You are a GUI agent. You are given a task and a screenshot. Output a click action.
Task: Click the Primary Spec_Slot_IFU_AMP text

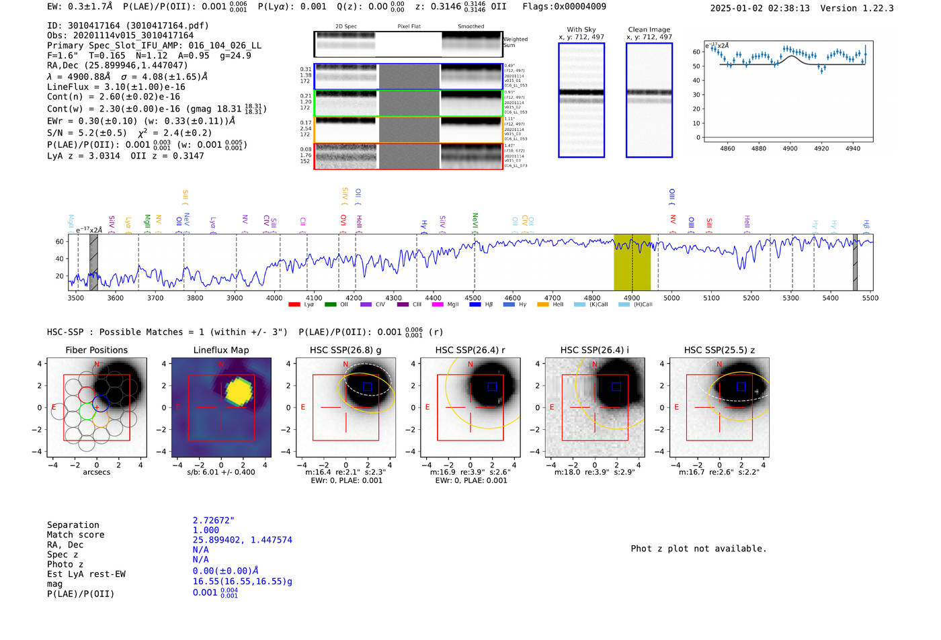154,46
